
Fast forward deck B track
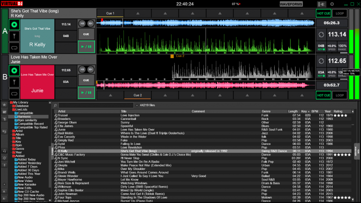point(91,69)
